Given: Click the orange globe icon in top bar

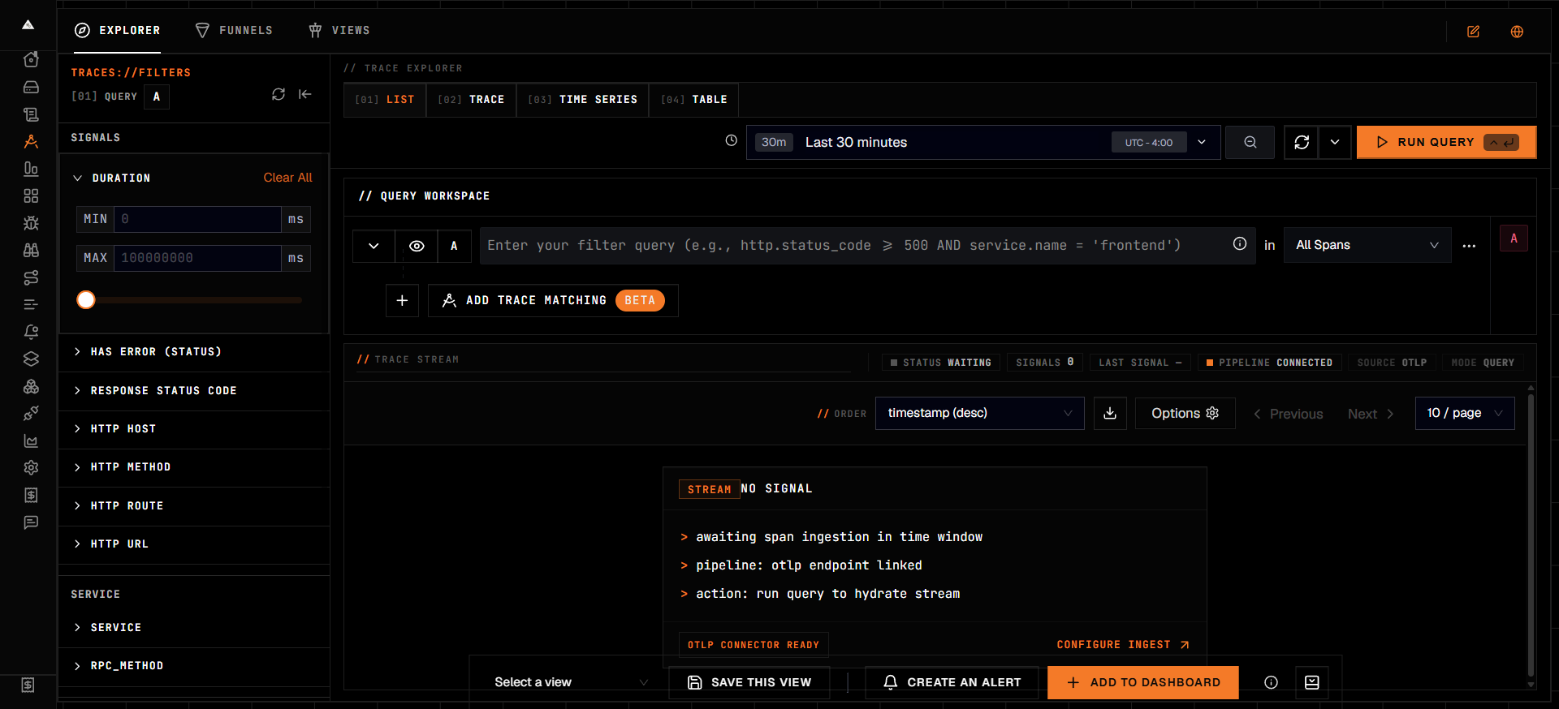Looking at the screenshot, I should (x=1517, y=32).
